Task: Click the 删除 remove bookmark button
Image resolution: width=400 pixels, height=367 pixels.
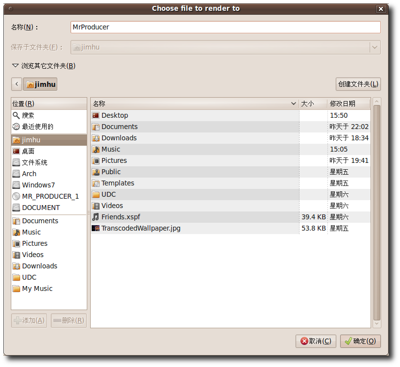Action: point(69,320)
